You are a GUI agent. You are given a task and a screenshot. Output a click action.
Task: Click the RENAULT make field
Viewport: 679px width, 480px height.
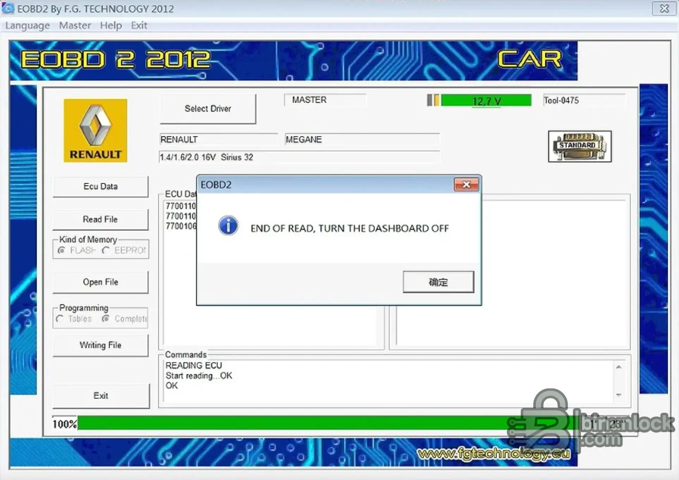(219, 140)
